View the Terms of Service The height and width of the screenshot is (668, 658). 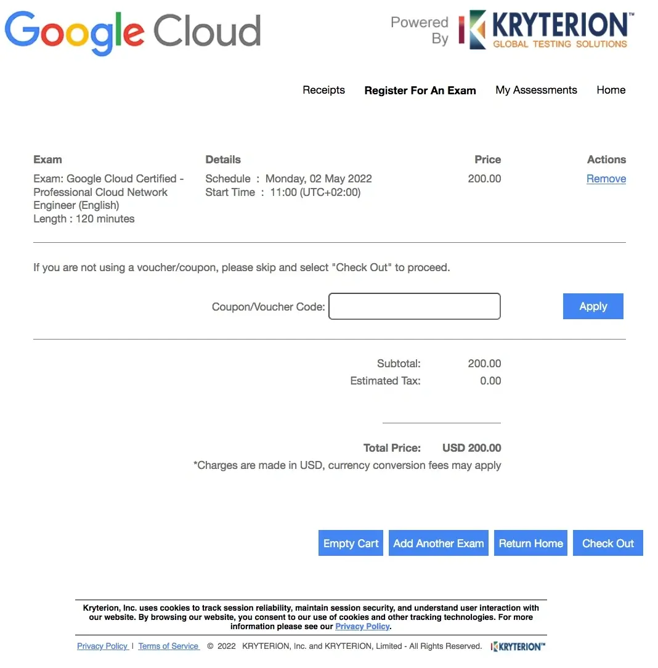click(x=168, y=646)
